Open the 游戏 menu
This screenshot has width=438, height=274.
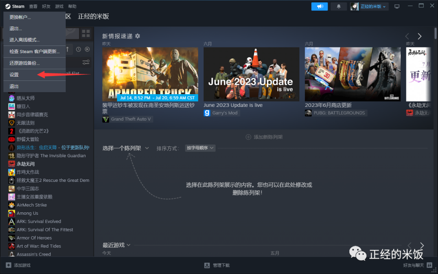click(x=59, y=6)
